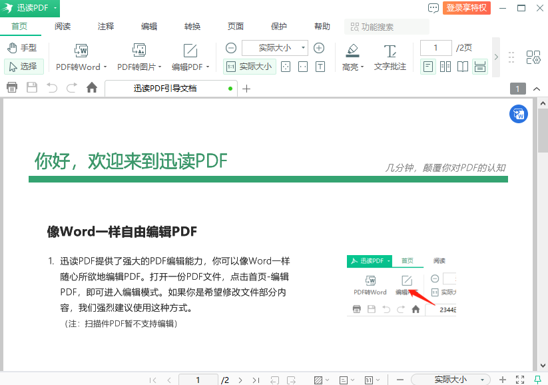
Task: Click the undo arrow icon
Action: click(52, 87)
